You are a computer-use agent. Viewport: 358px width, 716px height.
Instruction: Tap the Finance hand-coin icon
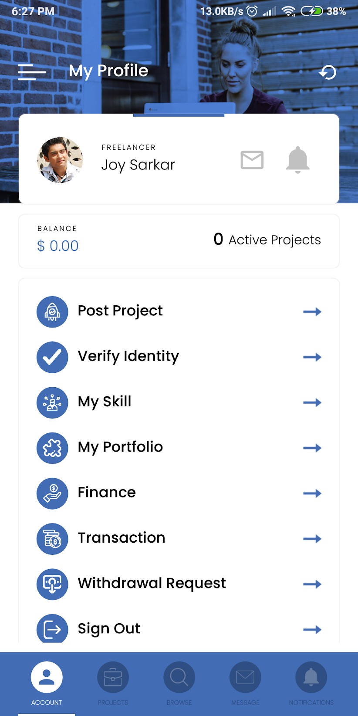tap(52, 493)
